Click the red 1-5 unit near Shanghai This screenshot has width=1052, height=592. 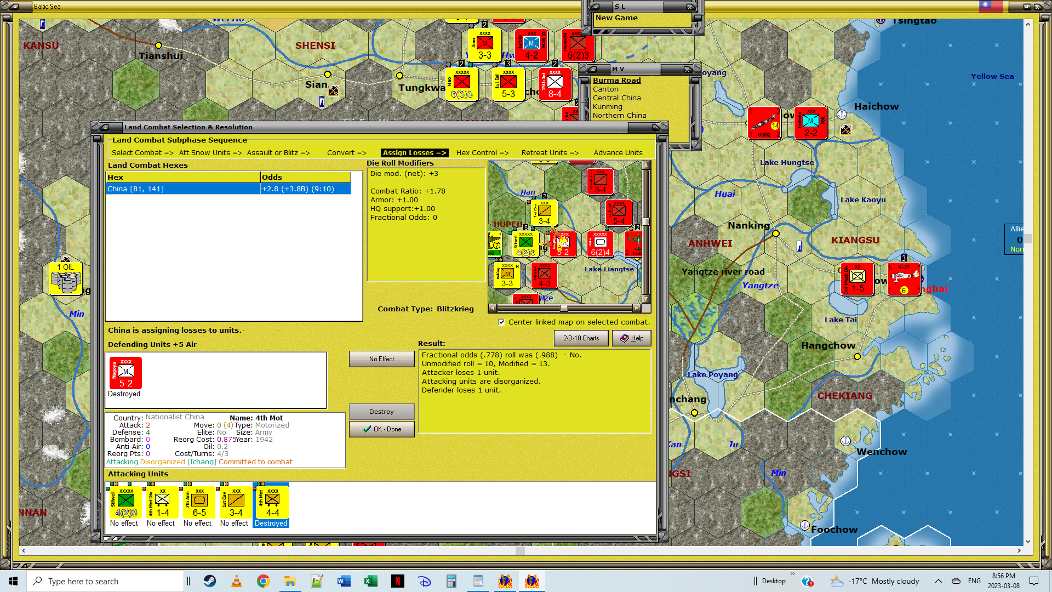click(857, 278)
